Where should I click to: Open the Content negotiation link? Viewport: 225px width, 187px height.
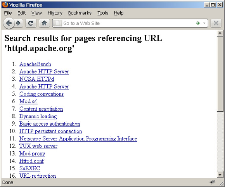pos(41,109)
